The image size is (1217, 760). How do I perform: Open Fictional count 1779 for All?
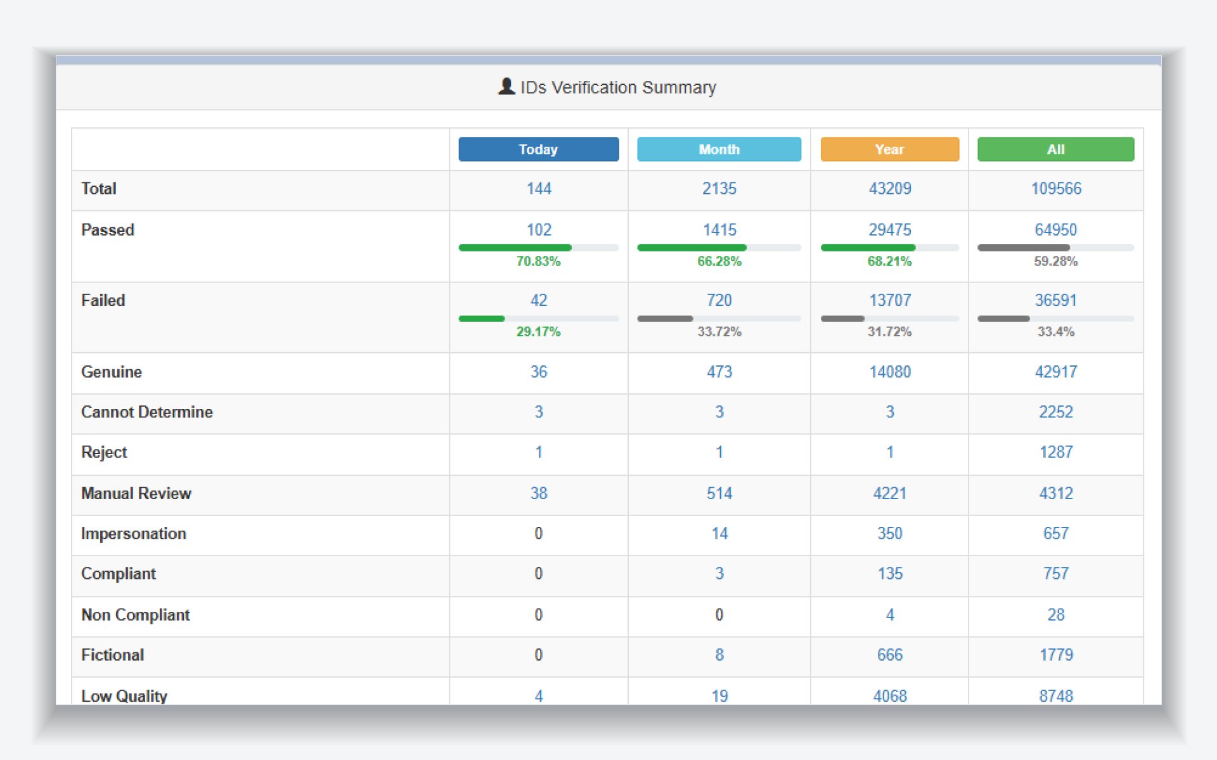pyautogui.click(x=1056, y=655)
